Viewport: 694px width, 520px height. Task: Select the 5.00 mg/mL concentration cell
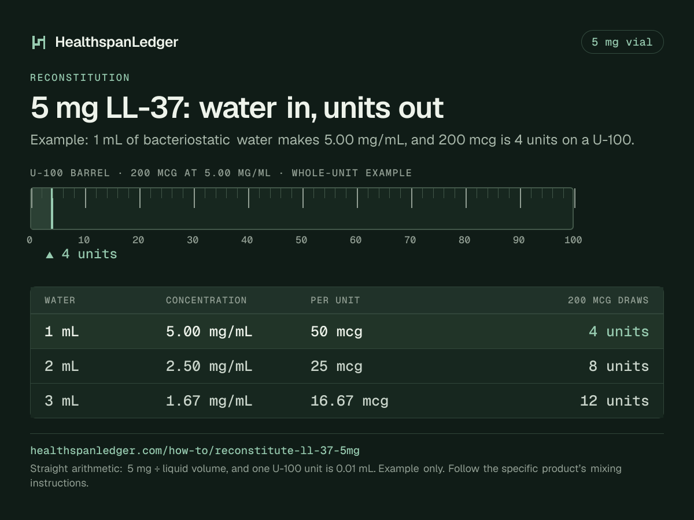pyautogui.click(x=209, y=332)
